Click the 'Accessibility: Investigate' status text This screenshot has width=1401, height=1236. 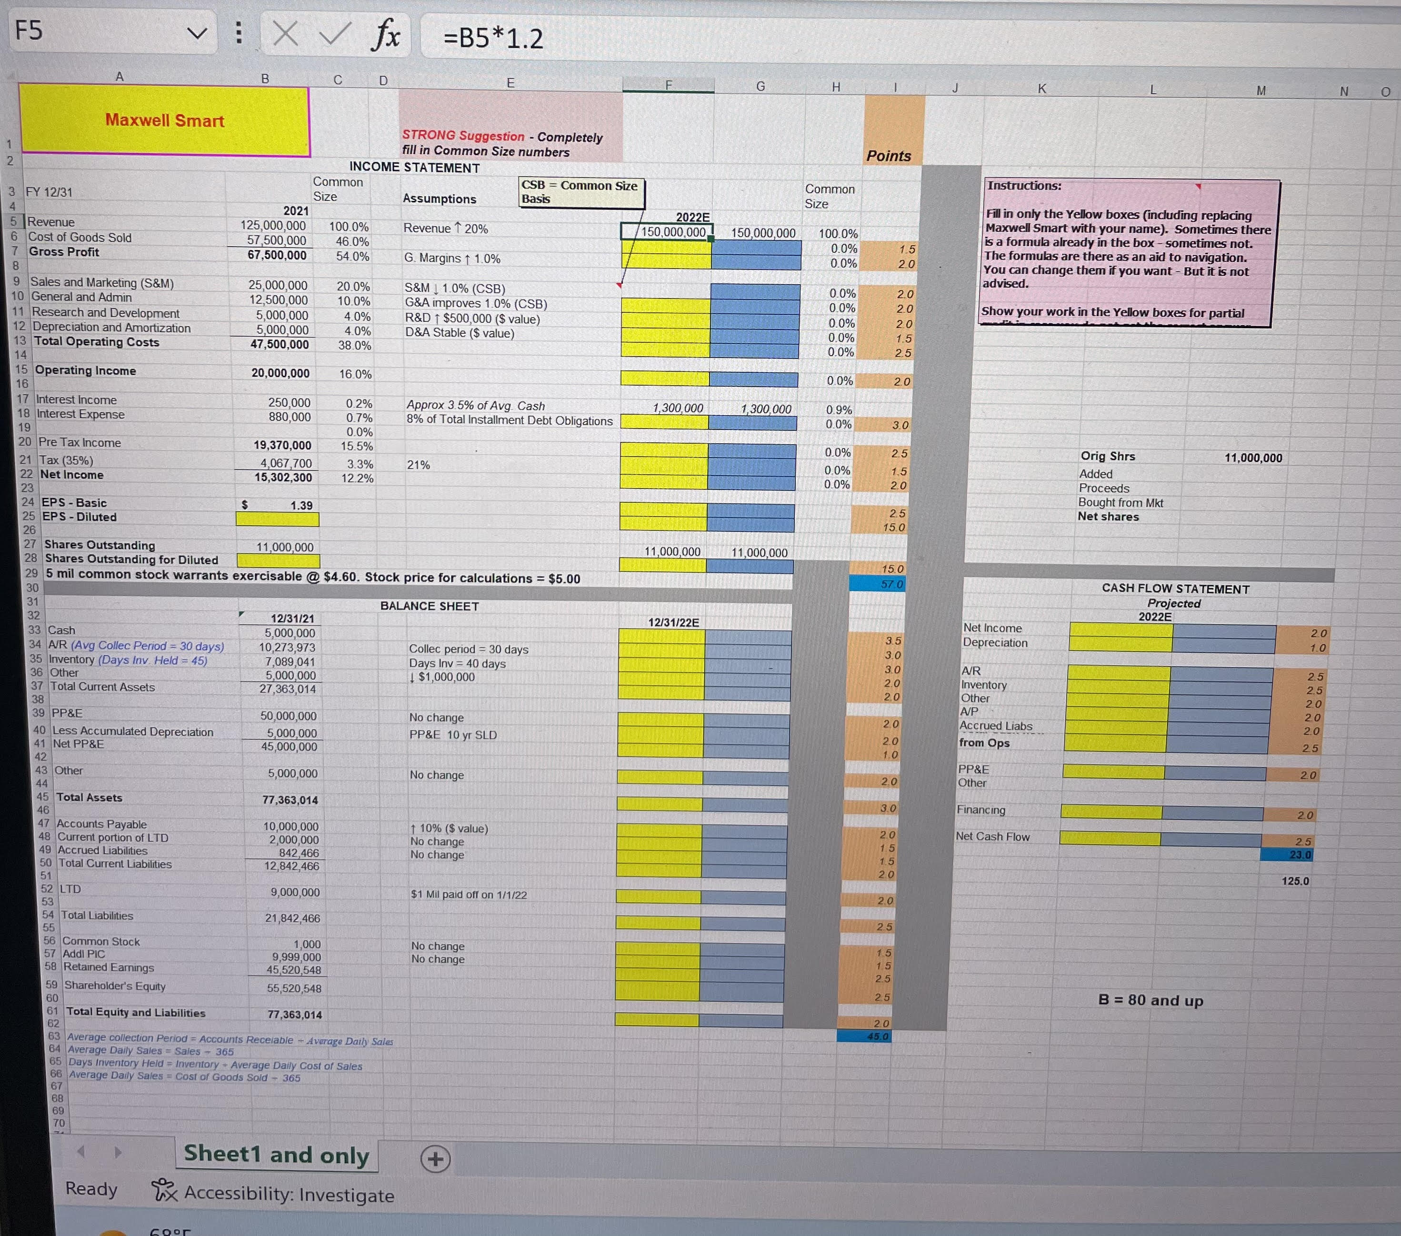289,1194
